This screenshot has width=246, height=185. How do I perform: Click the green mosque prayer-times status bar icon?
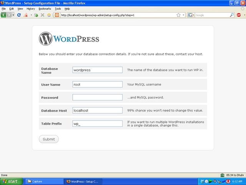pyautogui.click(x=222, y=175)
